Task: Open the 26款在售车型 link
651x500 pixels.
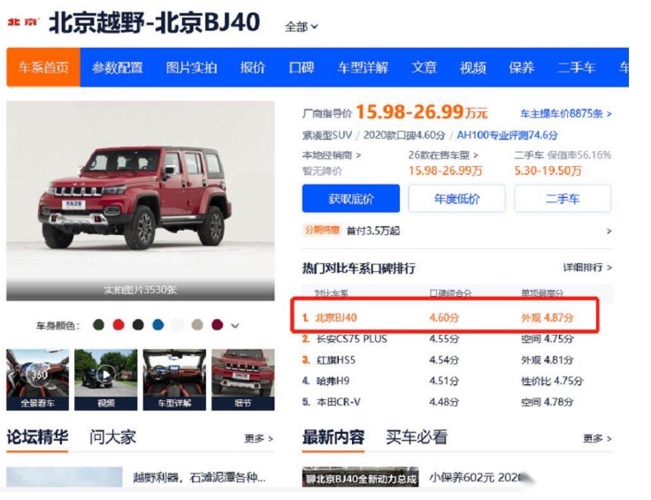Action: [443, 155]
